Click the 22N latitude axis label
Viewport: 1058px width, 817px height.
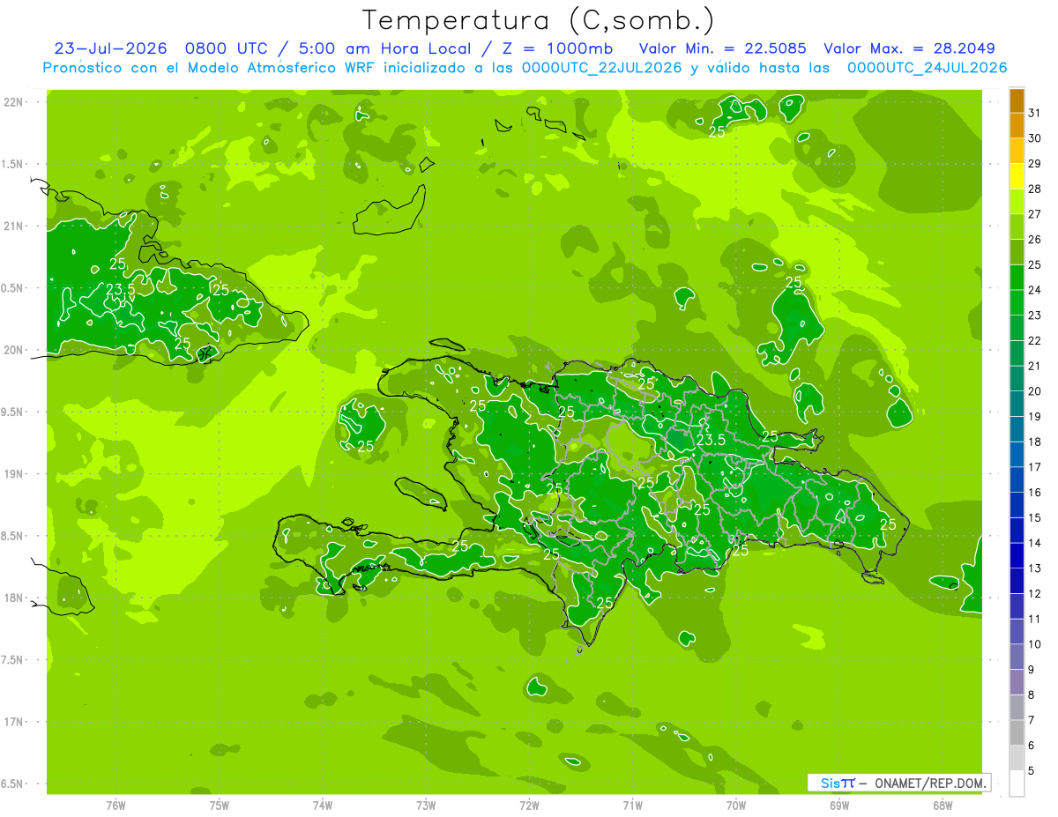coord(13,102)
